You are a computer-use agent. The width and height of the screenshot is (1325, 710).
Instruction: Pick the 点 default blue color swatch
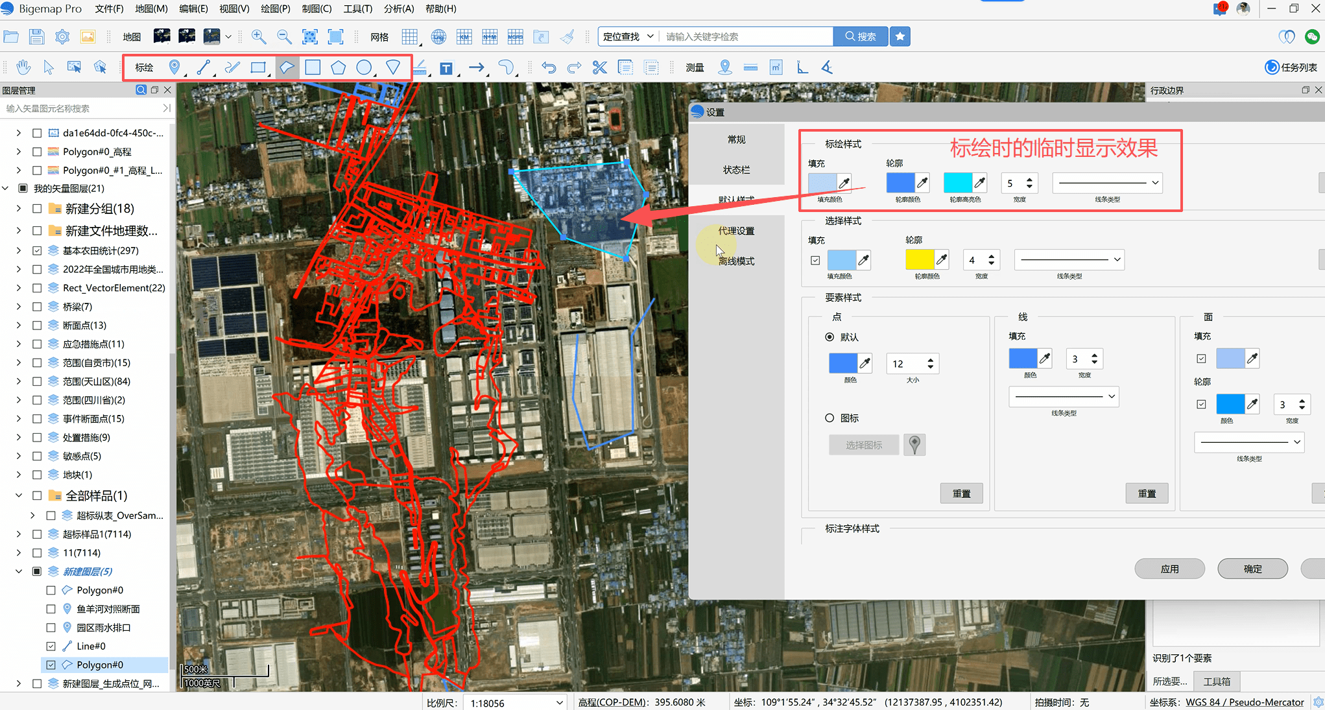coord(842,363)
